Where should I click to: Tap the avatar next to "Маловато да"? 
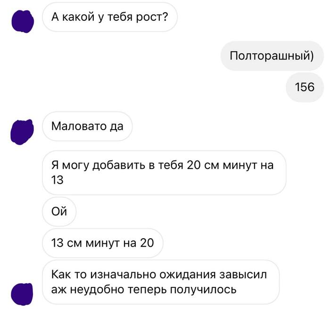[x=22, y=132]
